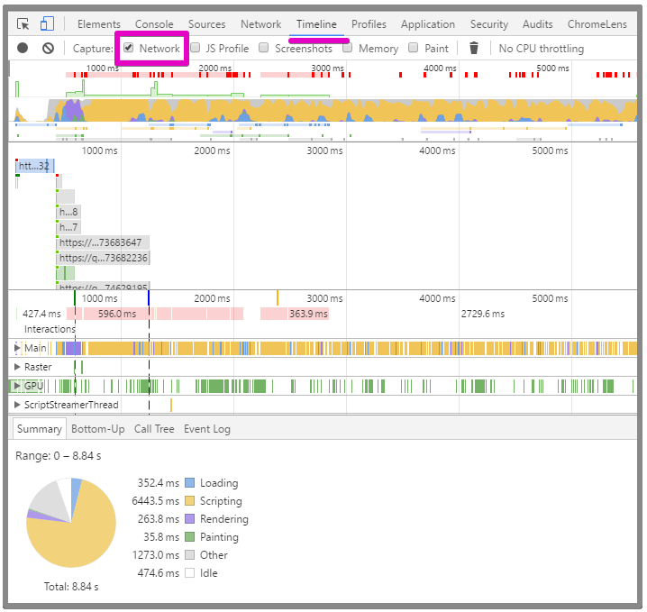The width and height of the screenshot is (647, 612).
Task: Click the Painting green legend swatch
Action: pos(190,537)
